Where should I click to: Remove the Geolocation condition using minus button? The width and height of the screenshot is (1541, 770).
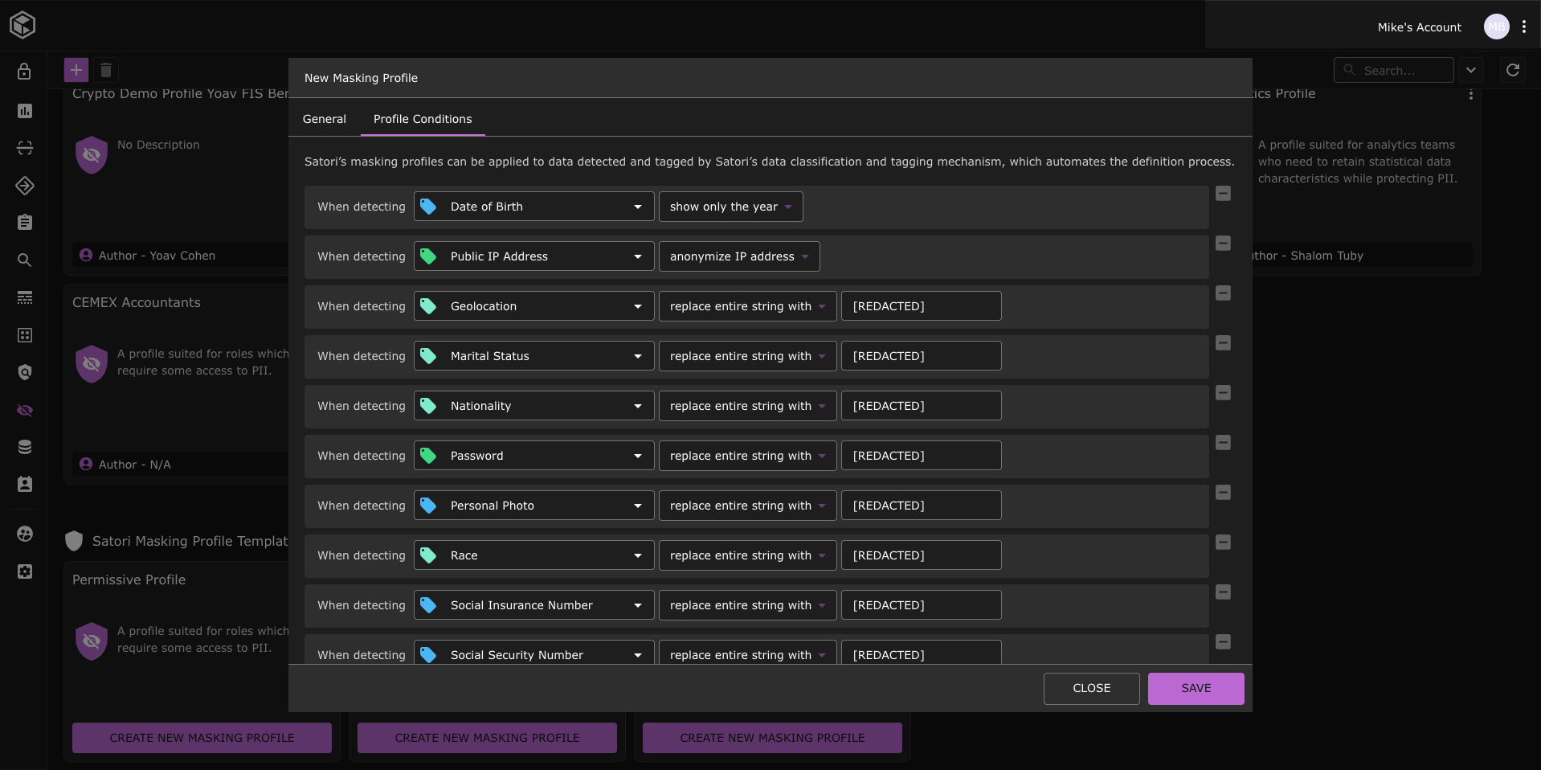click(1223, 293)
